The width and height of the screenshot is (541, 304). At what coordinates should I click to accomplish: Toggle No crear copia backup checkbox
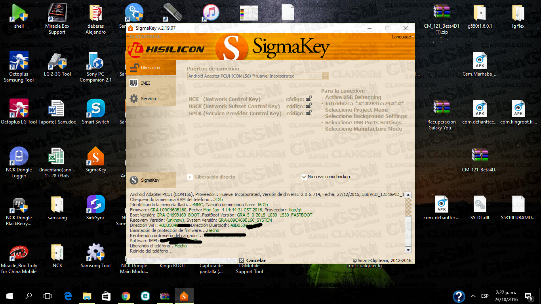click(304, 177)
